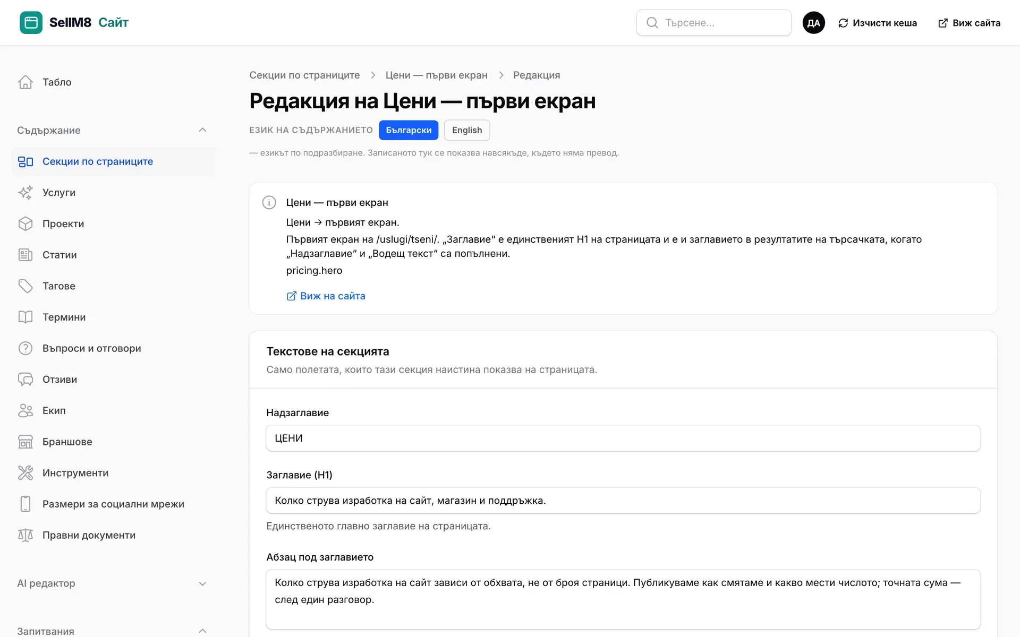Expand the AI редактор sidebar group

[202, 583]
